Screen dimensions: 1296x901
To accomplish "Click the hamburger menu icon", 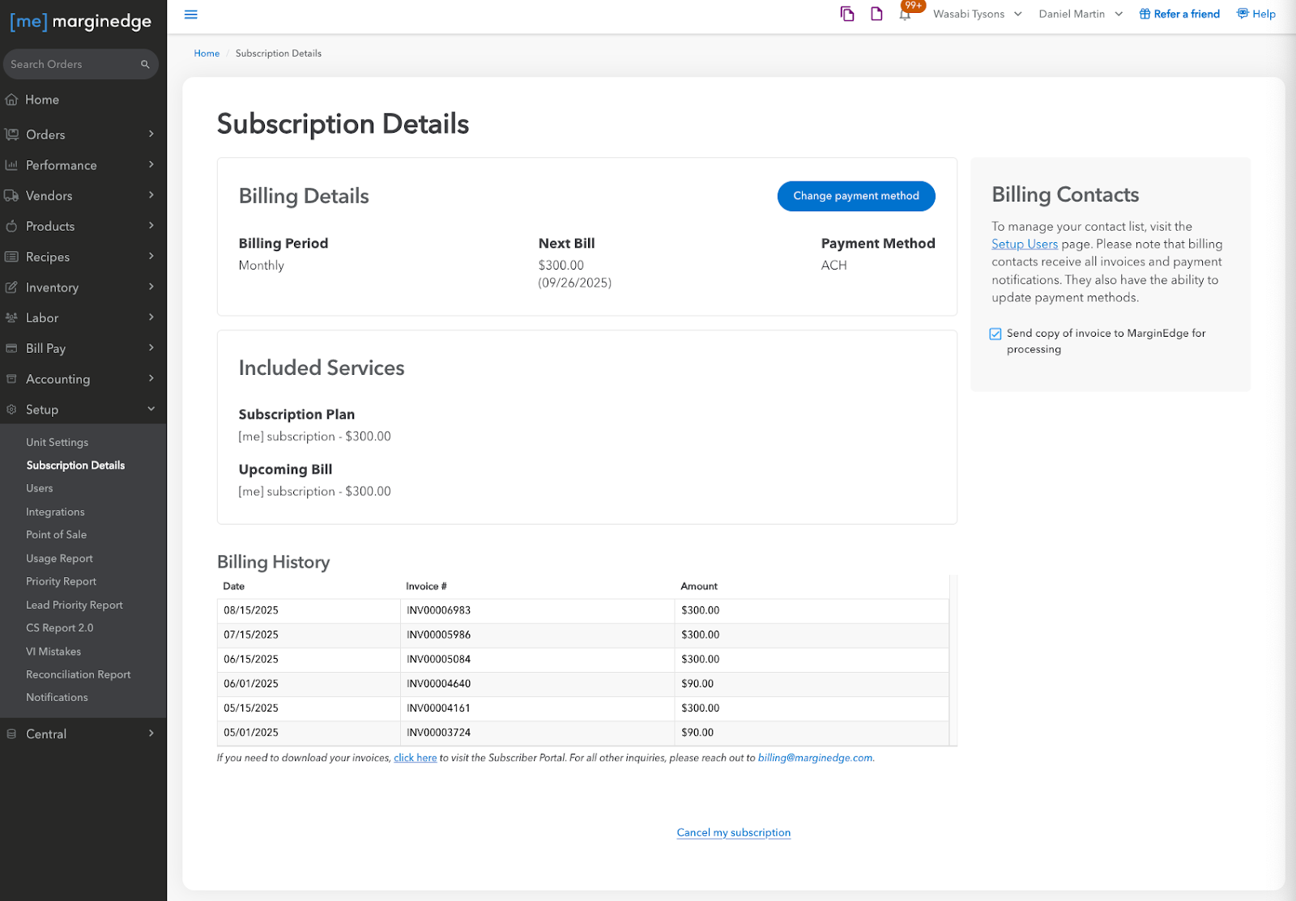I will tap(191, 15).
